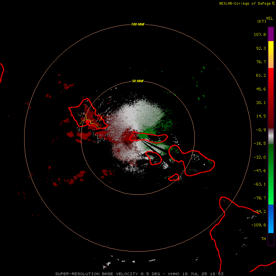Select the 100 NMI range ring label
276x276 pixels.
click(138, 24)
